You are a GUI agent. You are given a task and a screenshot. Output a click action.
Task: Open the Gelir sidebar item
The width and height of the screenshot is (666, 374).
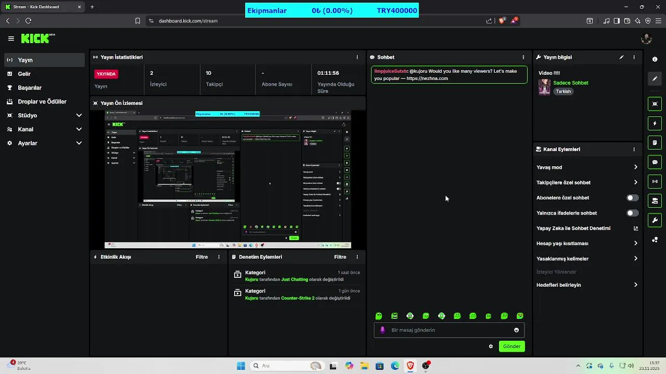click(44, 74)
